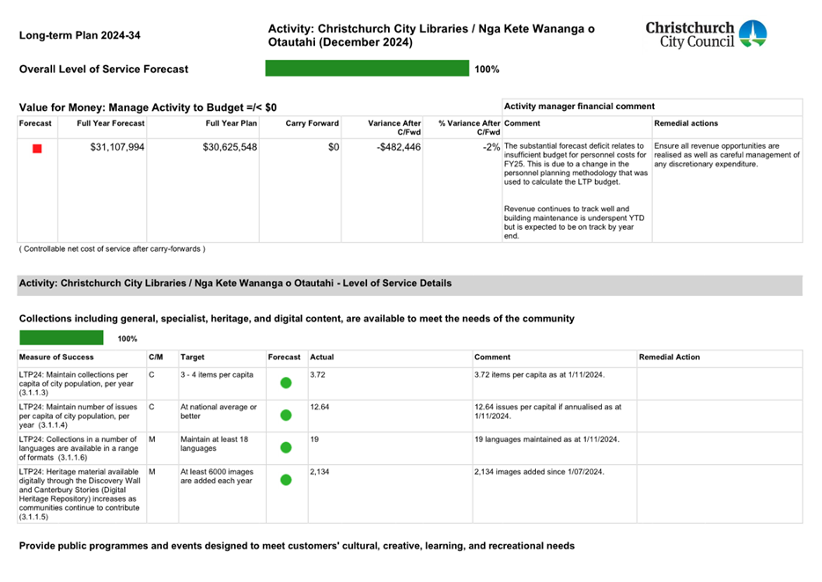Select the Full Year Forecast column header
The height and width of the screenshot is (582, 822).
pyautogui.click(x=111, y=124)
